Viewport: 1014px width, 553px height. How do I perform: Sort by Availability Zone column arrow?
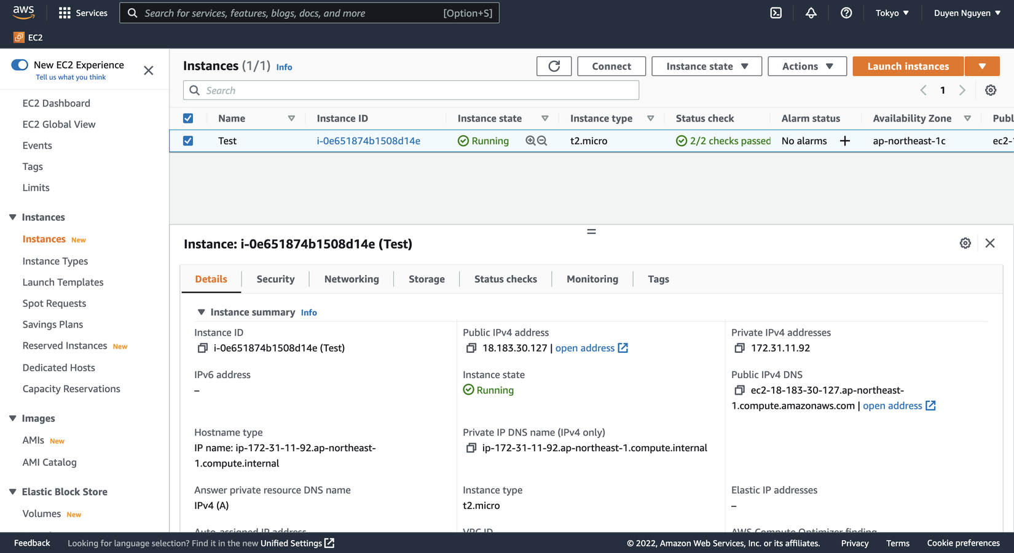967,118
